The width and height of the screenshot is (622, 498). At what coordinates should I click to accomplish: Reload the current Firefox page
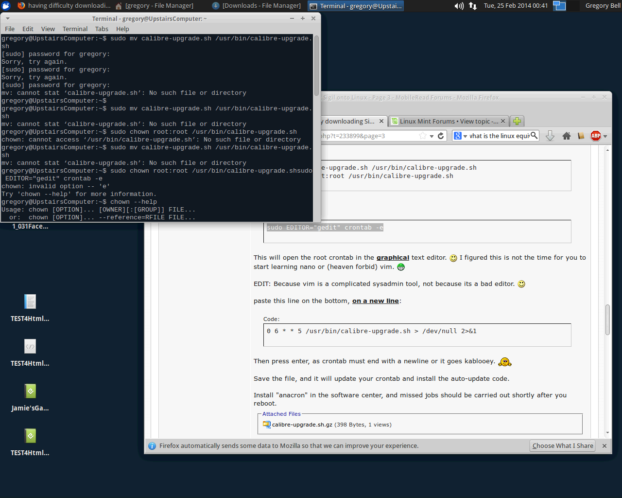coord(441,136)
